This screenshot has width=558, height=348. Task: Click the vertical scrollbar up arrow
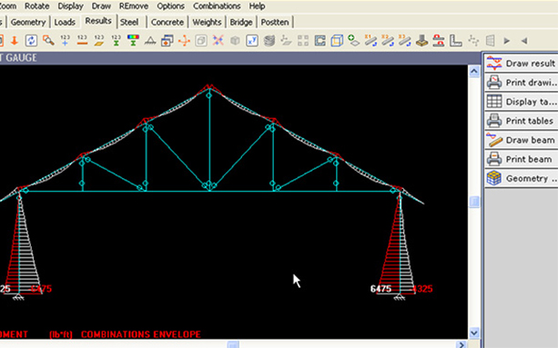click(x=474, y=72)
